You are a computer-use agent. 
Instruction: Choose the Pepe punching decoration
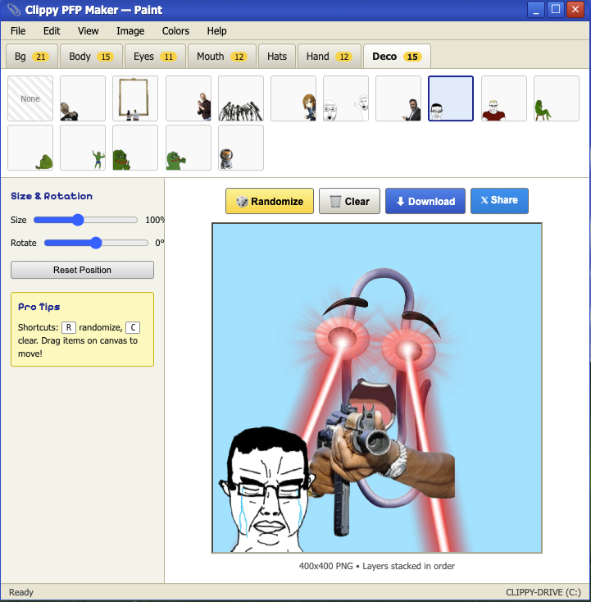pos(189,148)
